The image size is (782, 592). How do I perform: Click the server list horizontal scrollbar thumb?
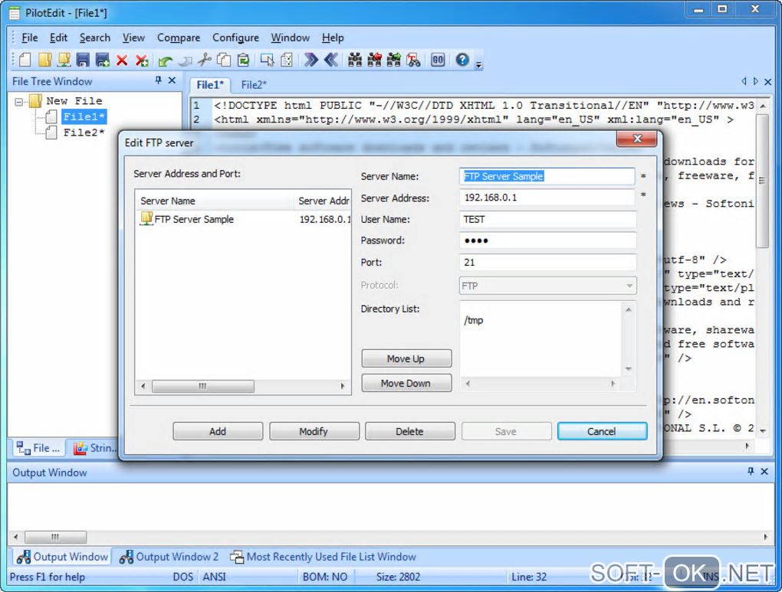[x=203, y=386]
